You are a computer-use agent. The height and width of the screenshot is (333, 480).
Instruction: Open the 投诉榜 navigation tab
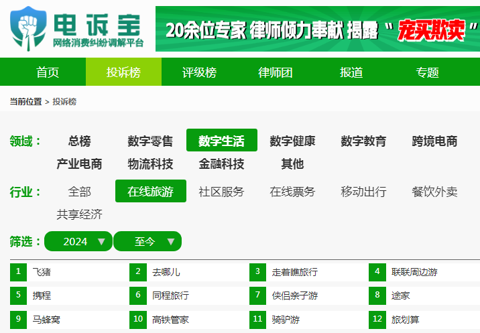coord(123,72)
